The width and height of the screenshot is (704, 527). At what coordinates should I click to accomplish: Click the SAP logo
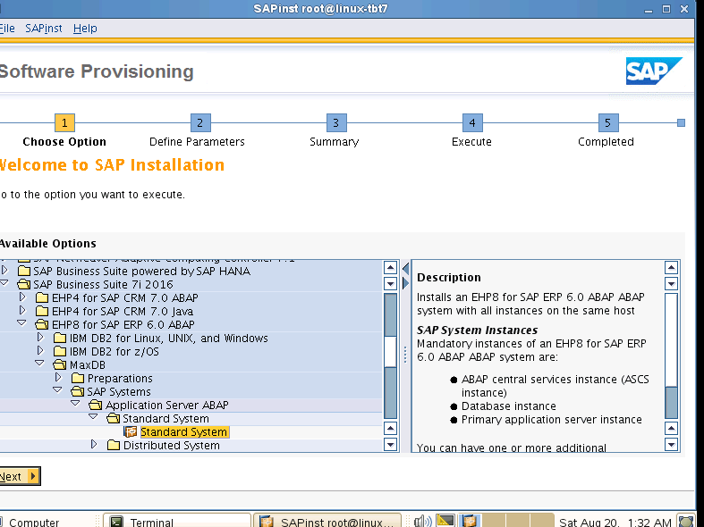point(654,71)
